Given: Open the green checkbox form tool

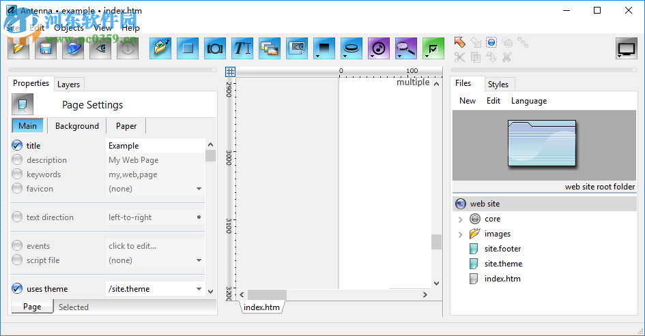Looking at the screenshot, I should (433, 48).
